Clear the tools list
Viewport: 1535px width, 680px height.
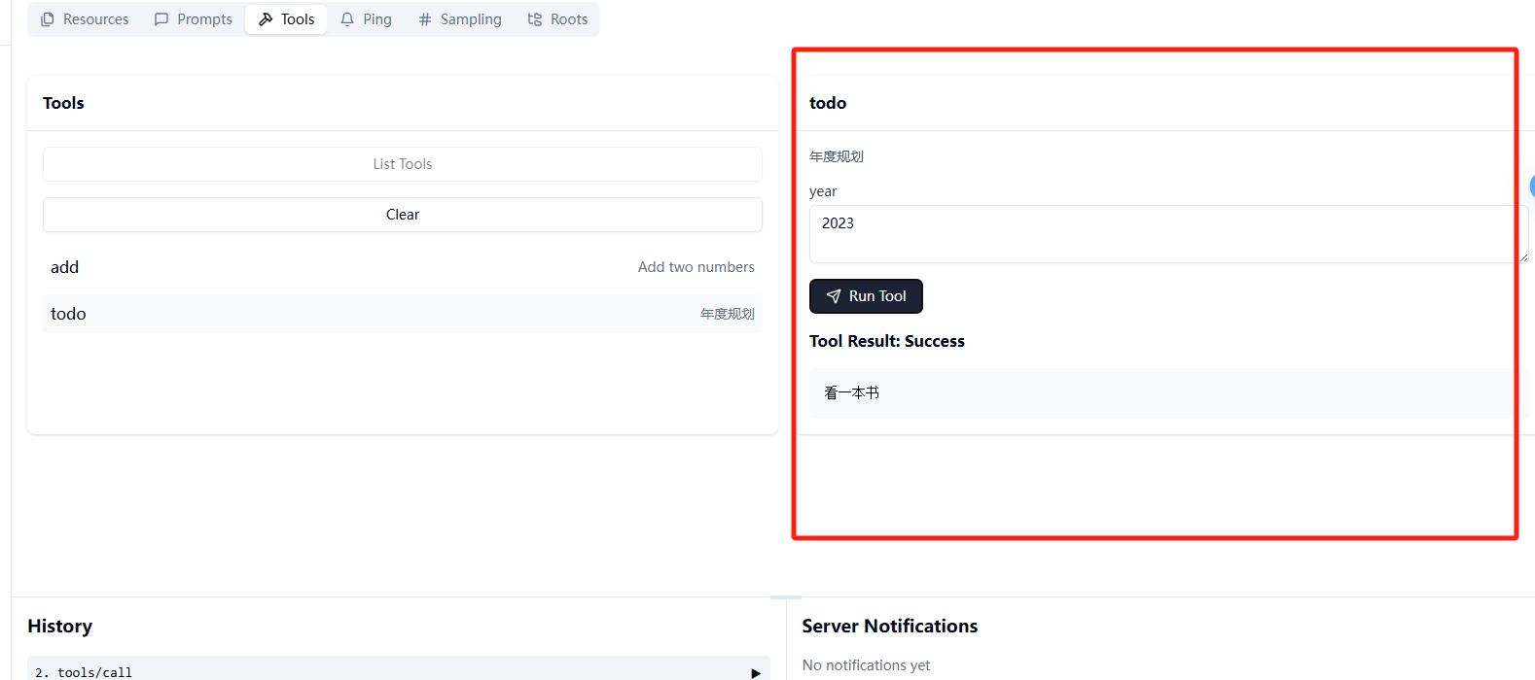tap(403, 215)
